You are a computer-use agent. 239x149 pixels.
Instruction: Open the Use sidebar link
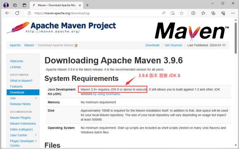(x=13, y=98)
